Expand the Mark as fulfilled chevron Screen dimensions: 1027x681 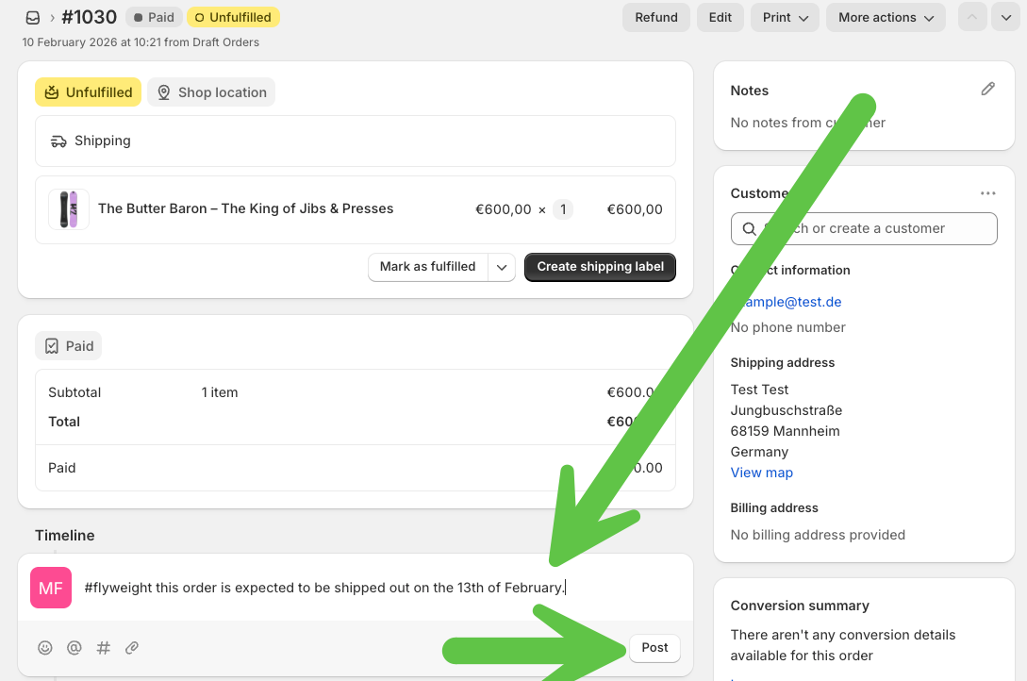click(x=501, y=267)
